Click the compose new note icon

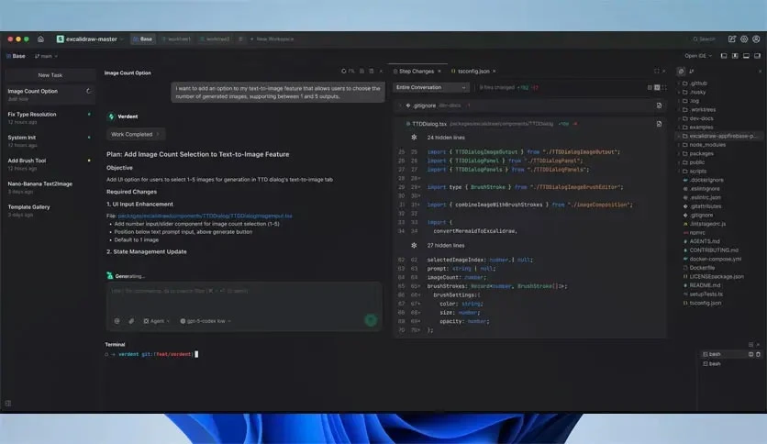pos(732,39)
